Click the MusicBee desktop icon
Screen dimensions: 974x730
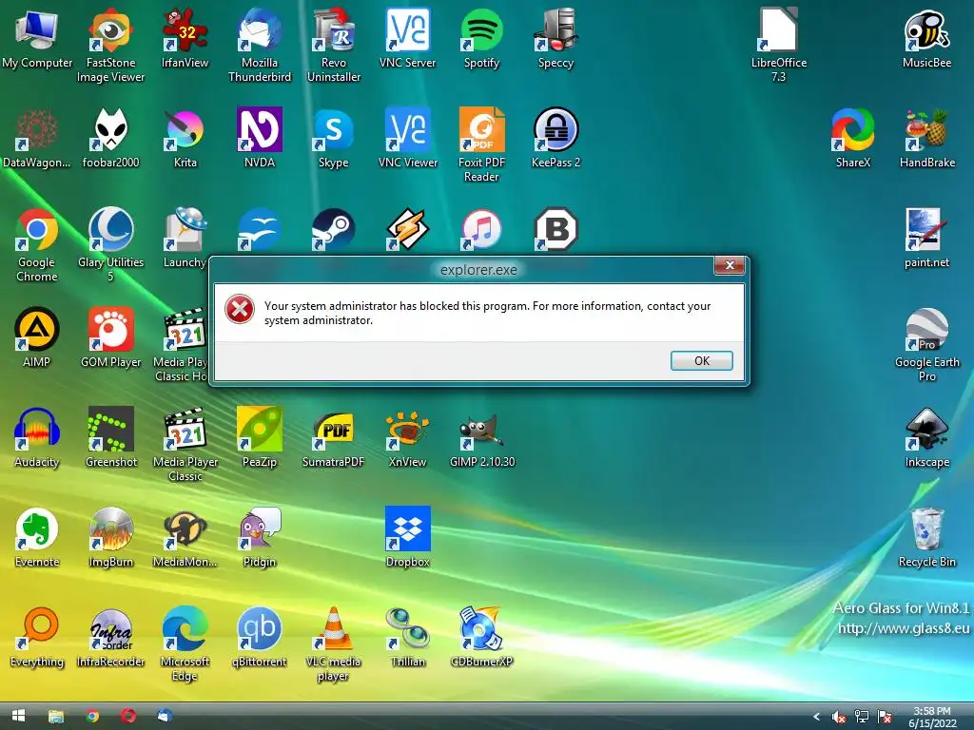[x=926, y=38]
